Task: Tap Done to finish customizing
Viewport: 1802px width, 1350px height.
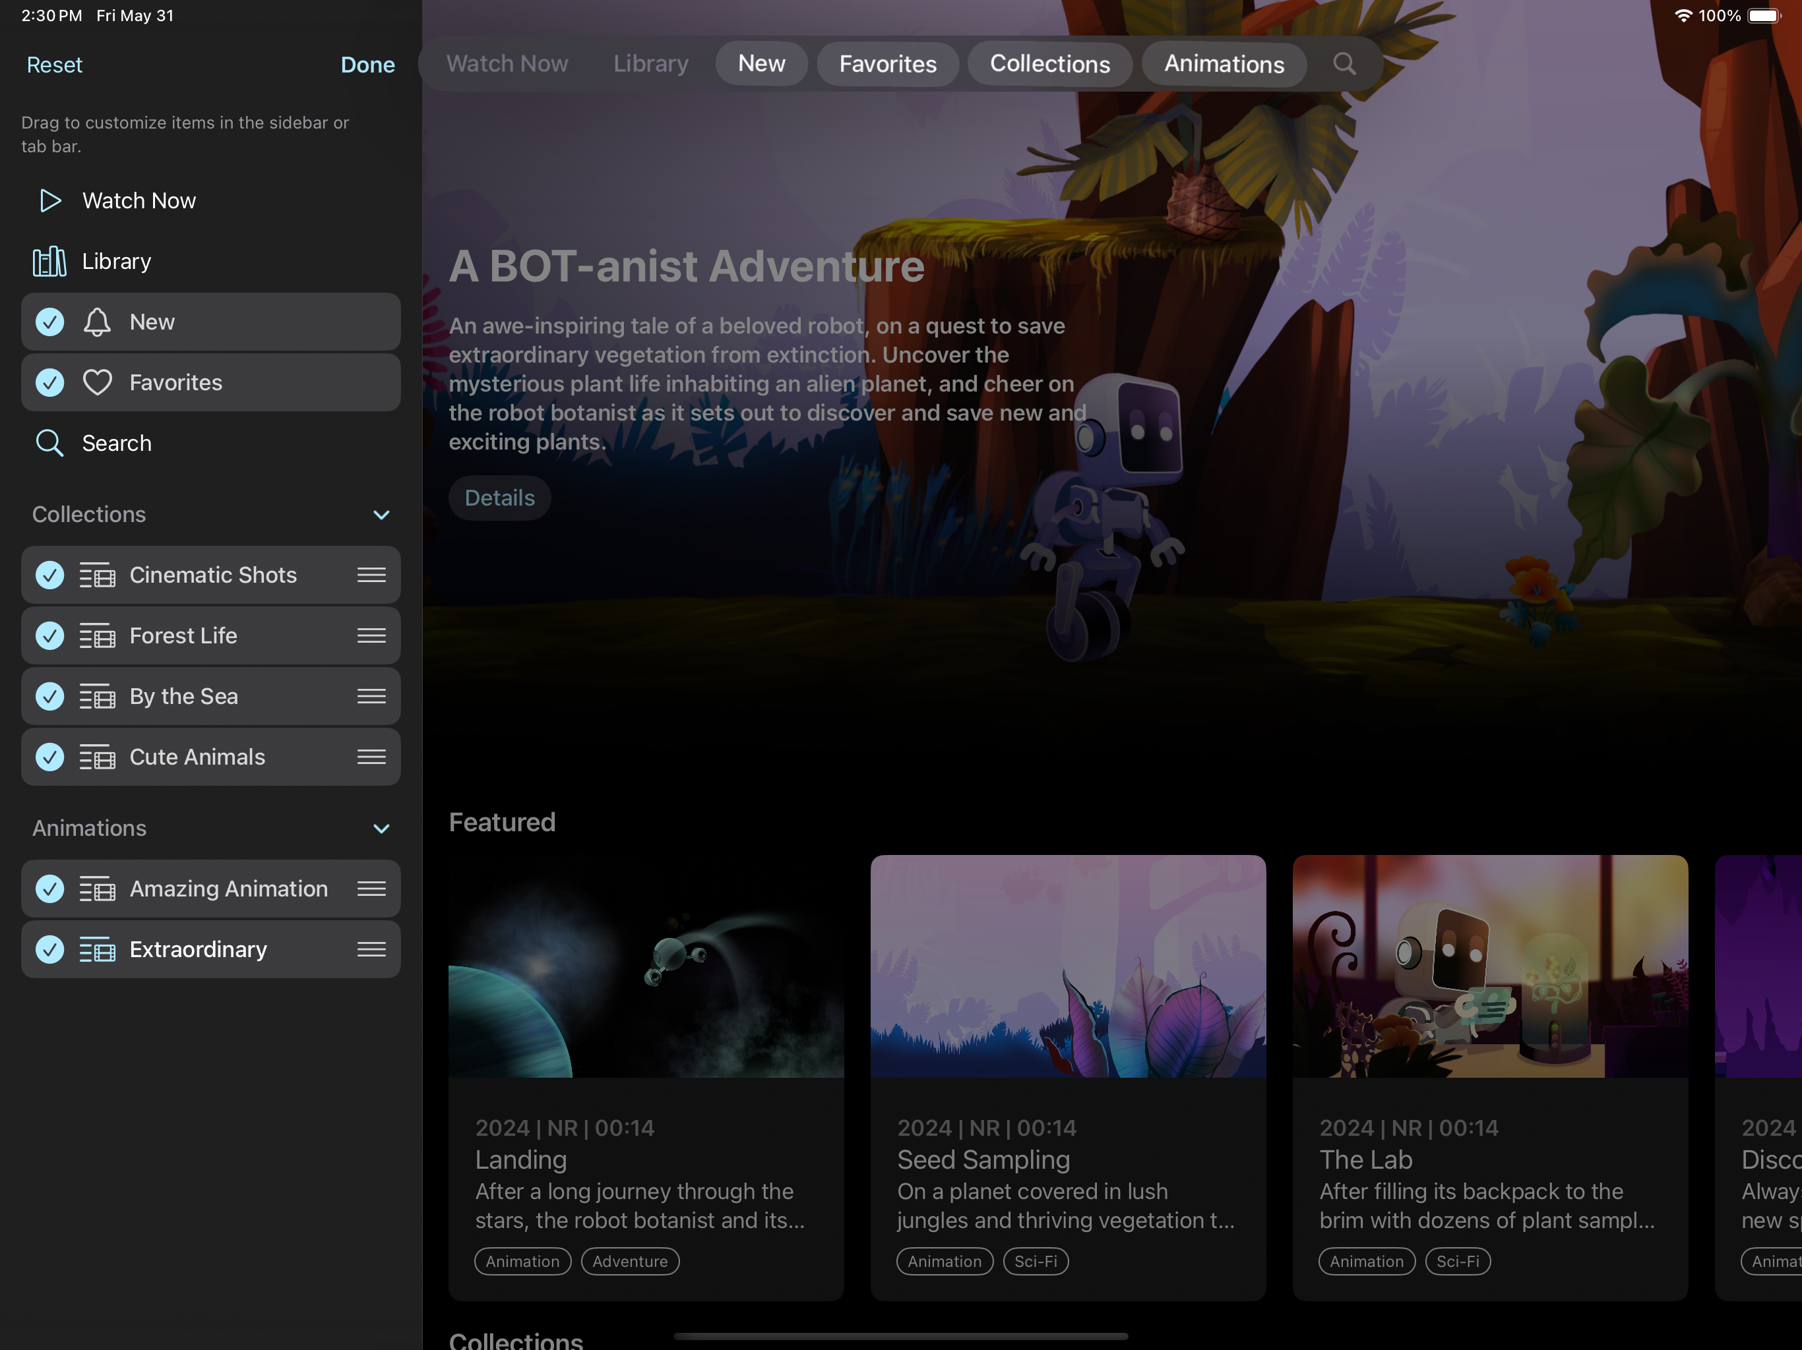Action: 367,65
